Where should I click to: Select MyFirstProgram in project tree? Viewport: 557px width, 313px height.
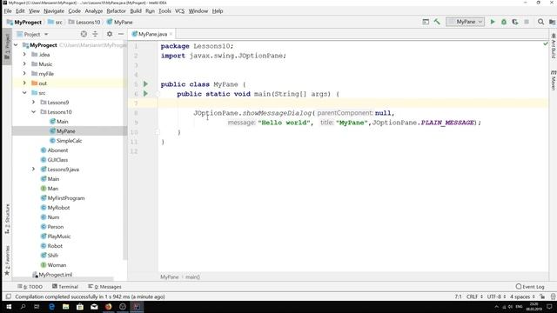[x=66, y=198]
